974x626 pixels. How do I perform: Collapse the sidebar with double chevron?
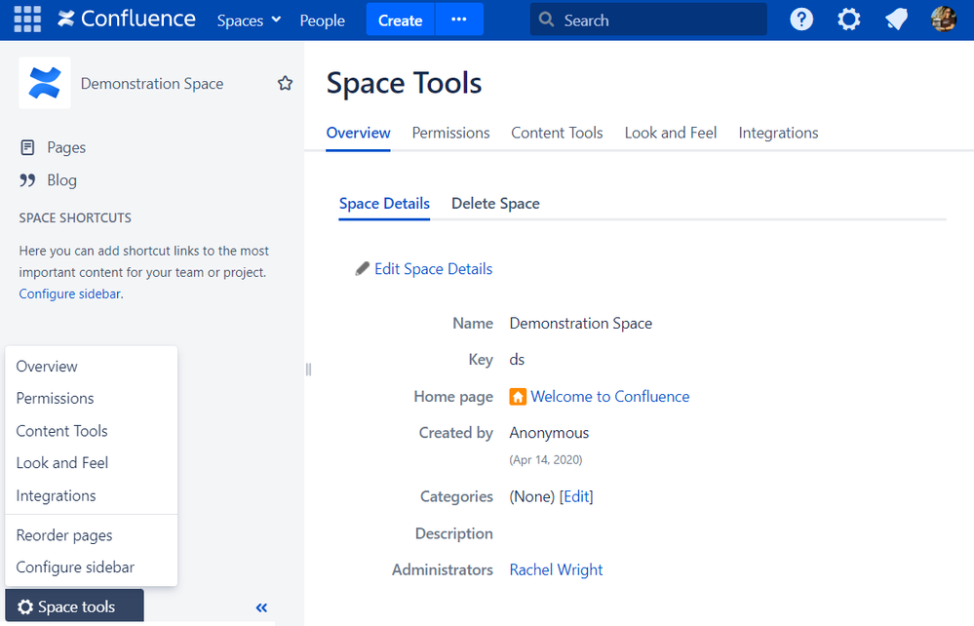pos(261,607)
